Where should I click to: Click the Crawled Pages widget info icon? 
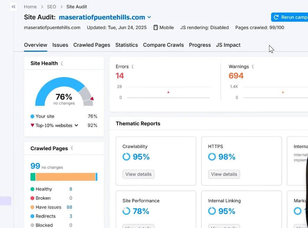[72, 148]
